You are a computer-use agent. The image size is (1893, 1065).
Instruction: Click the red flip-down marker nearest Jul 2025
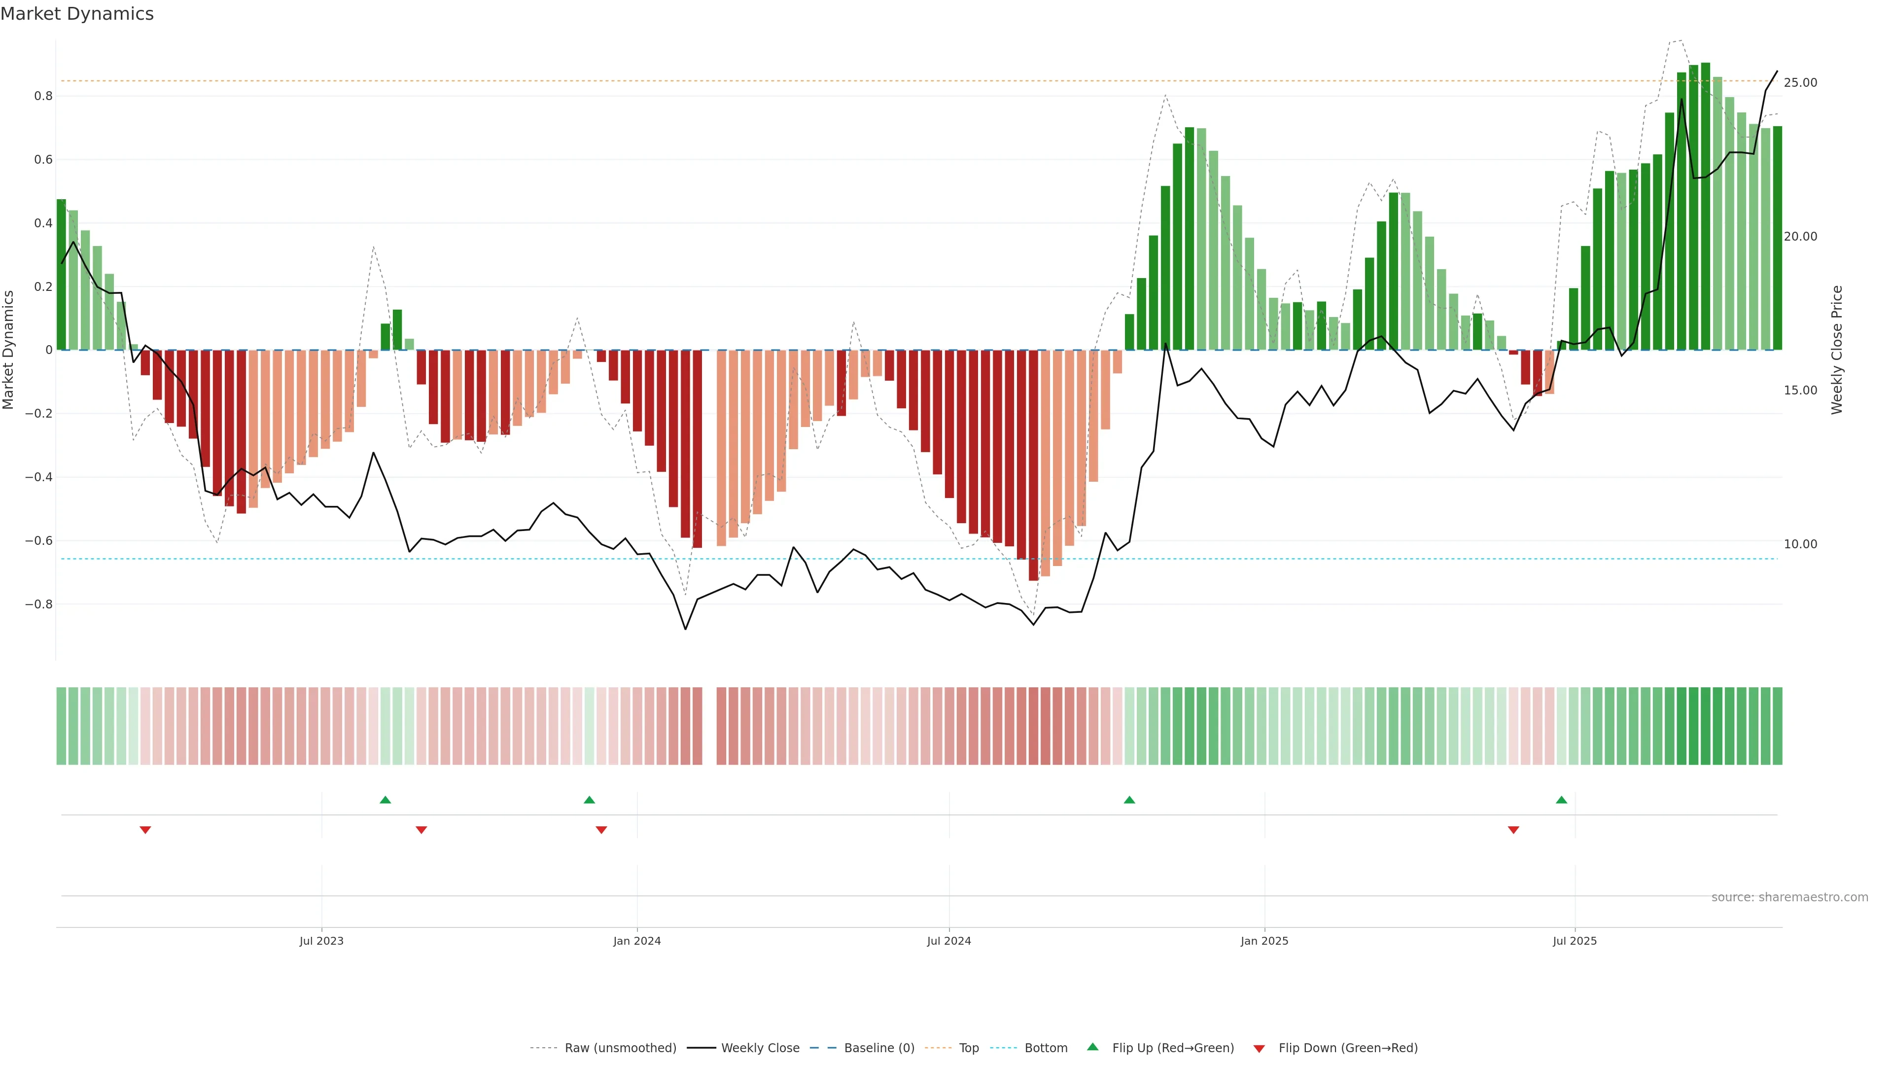[x=1513, y=830]
